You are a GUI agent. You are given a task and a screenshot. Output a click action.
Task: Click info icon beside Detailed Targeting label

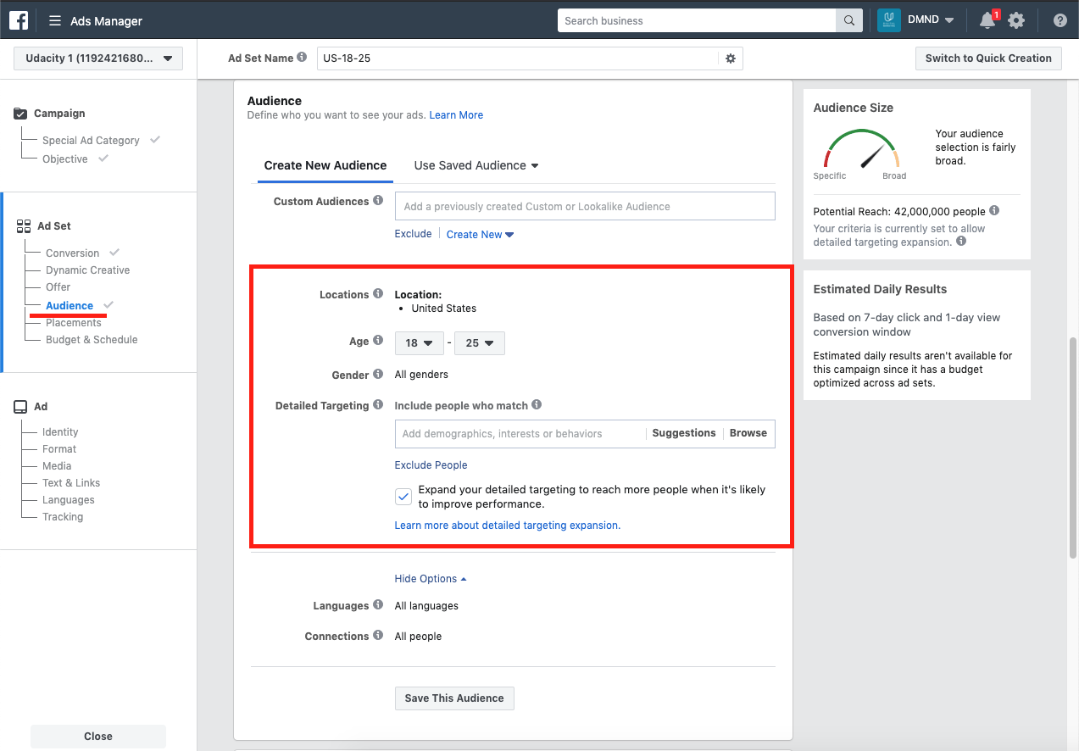pyautogui.click(x=377, y=406)
